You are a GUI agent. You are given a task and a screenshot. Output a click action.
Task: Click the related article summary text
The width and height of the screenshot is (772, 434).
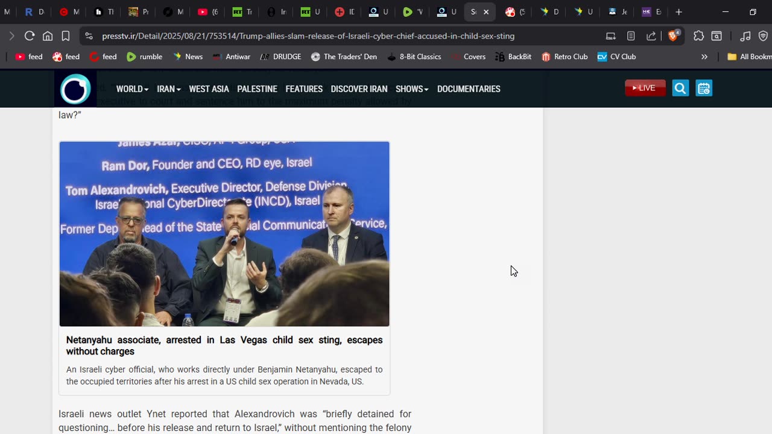(224, 376)
